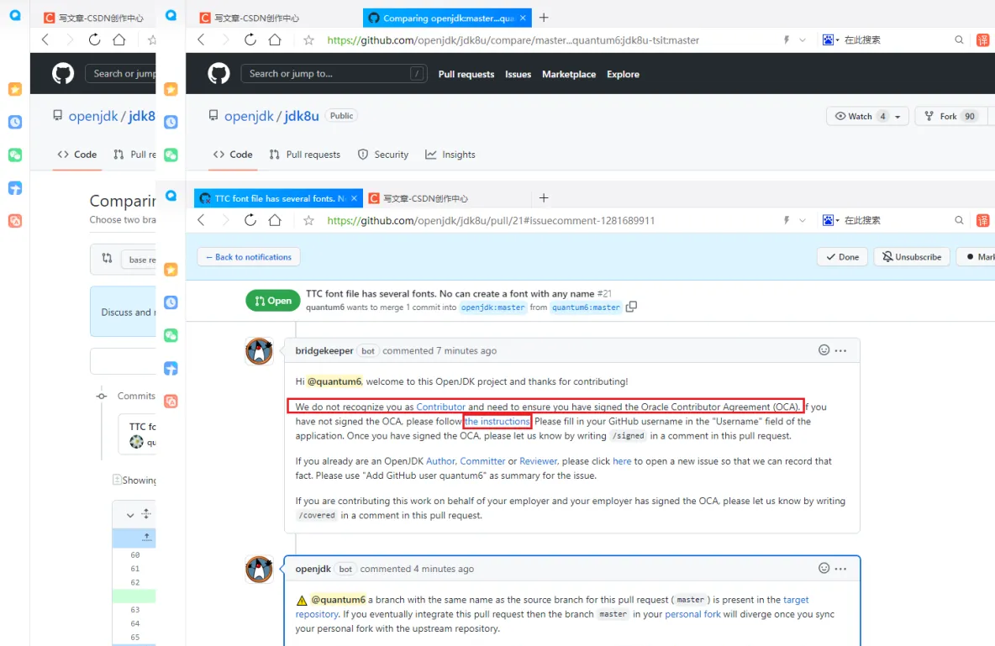Focus the 'Search or jump to...' box in the Comparing window
The width and height of the screenshot is (995, 646).
pos(334,74)
